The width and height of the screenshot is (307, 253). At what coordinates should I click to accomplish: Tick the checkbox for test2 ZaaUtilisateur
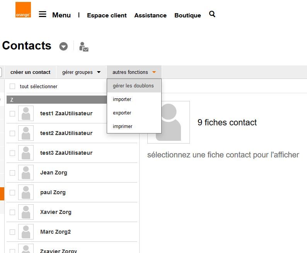[12, 133]
